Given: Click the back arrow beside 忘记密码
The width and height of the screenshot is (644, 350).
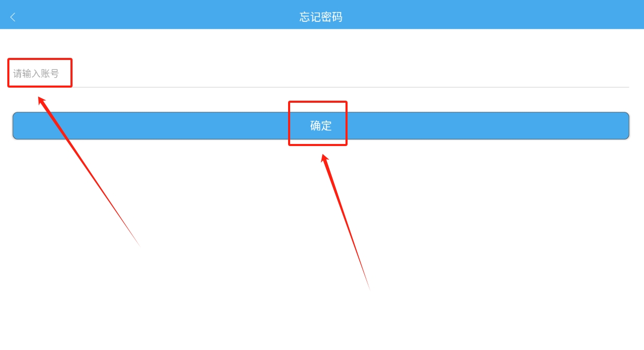Looking at the screenshot, I should coord(13,17).
